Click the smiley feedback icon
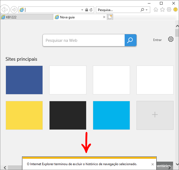This screenshot has height=170, width=179. click(176, 9)
